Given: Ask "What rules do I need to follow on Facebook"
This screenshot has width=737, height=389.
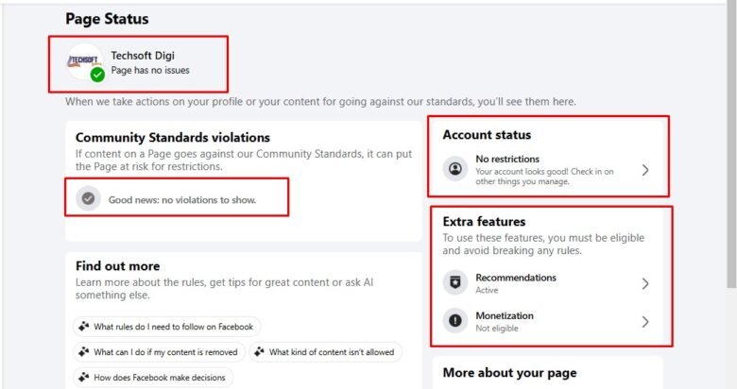Looking at the screenshot, I should pyautogui.click(x=173, y=327).
